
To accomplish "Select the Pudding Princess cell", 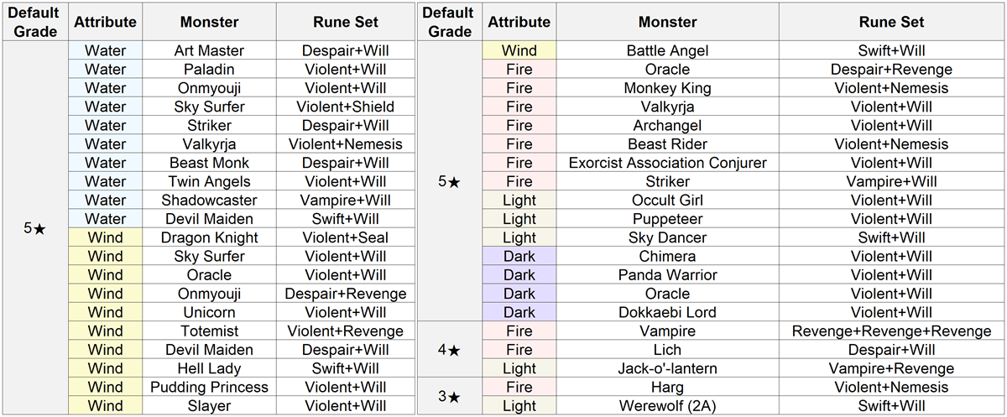I will pyautogui.click(x=209, y=387).
